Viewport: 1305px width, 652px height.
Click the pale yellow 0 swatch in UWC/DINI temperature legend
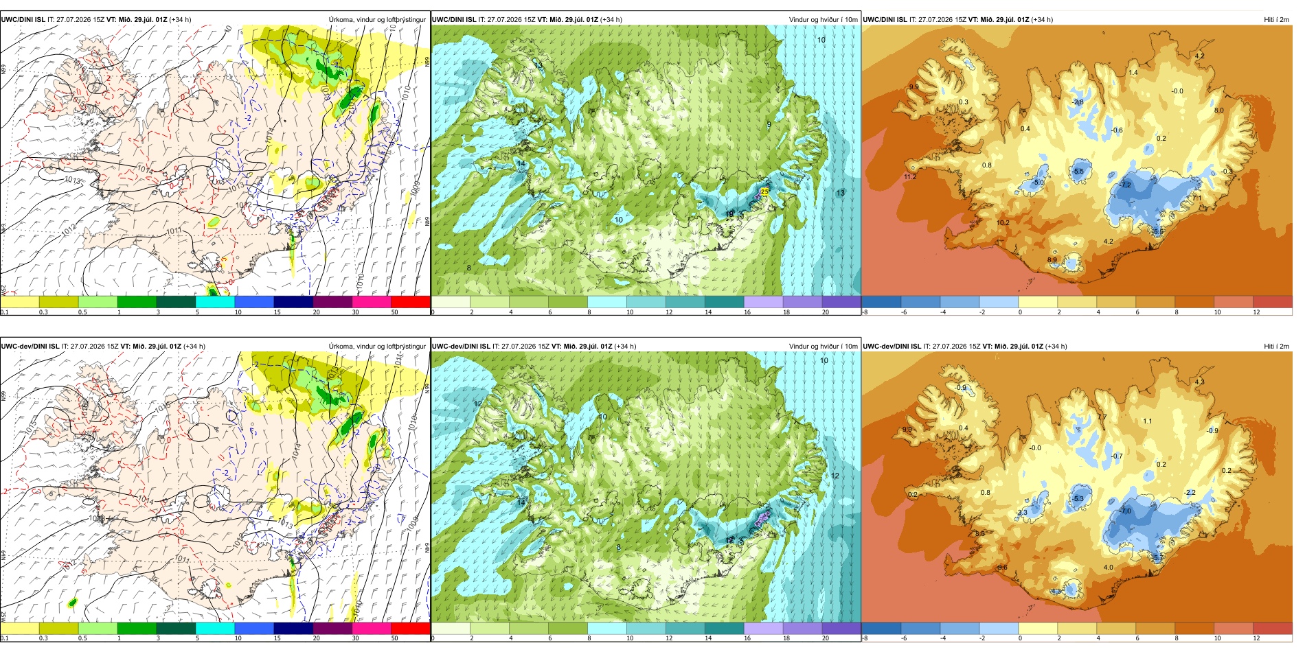click(1038, 302)
